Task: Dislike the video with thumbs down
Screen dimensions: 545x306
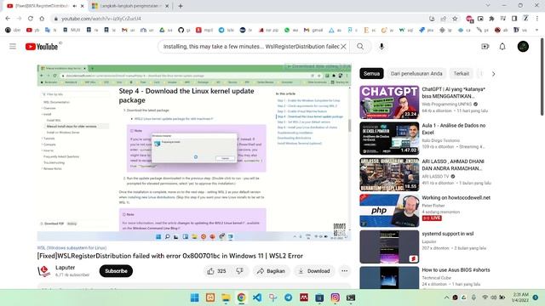Action: tap(239, 271)
